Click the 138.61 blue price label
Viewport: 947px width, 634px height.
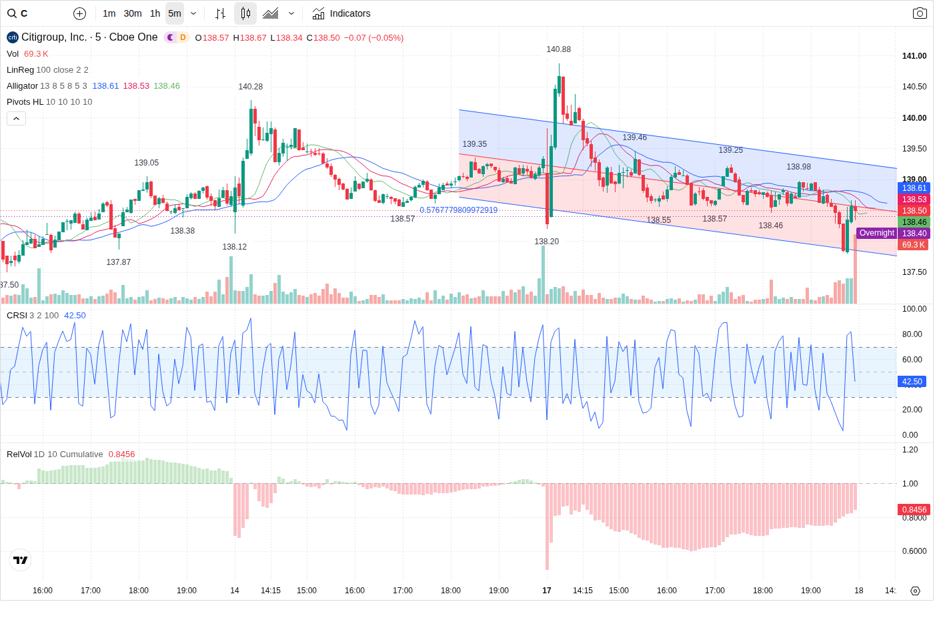point(914,188)
